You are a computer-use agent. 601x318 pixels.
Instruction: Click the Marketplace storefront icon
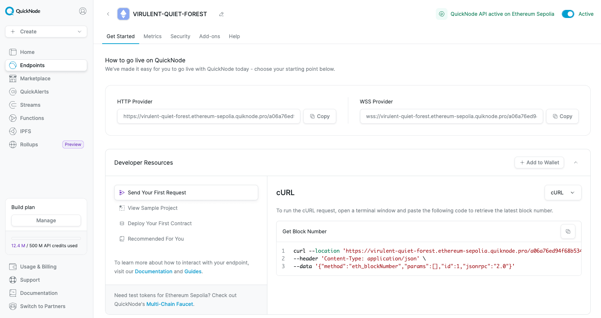point(13,78)
